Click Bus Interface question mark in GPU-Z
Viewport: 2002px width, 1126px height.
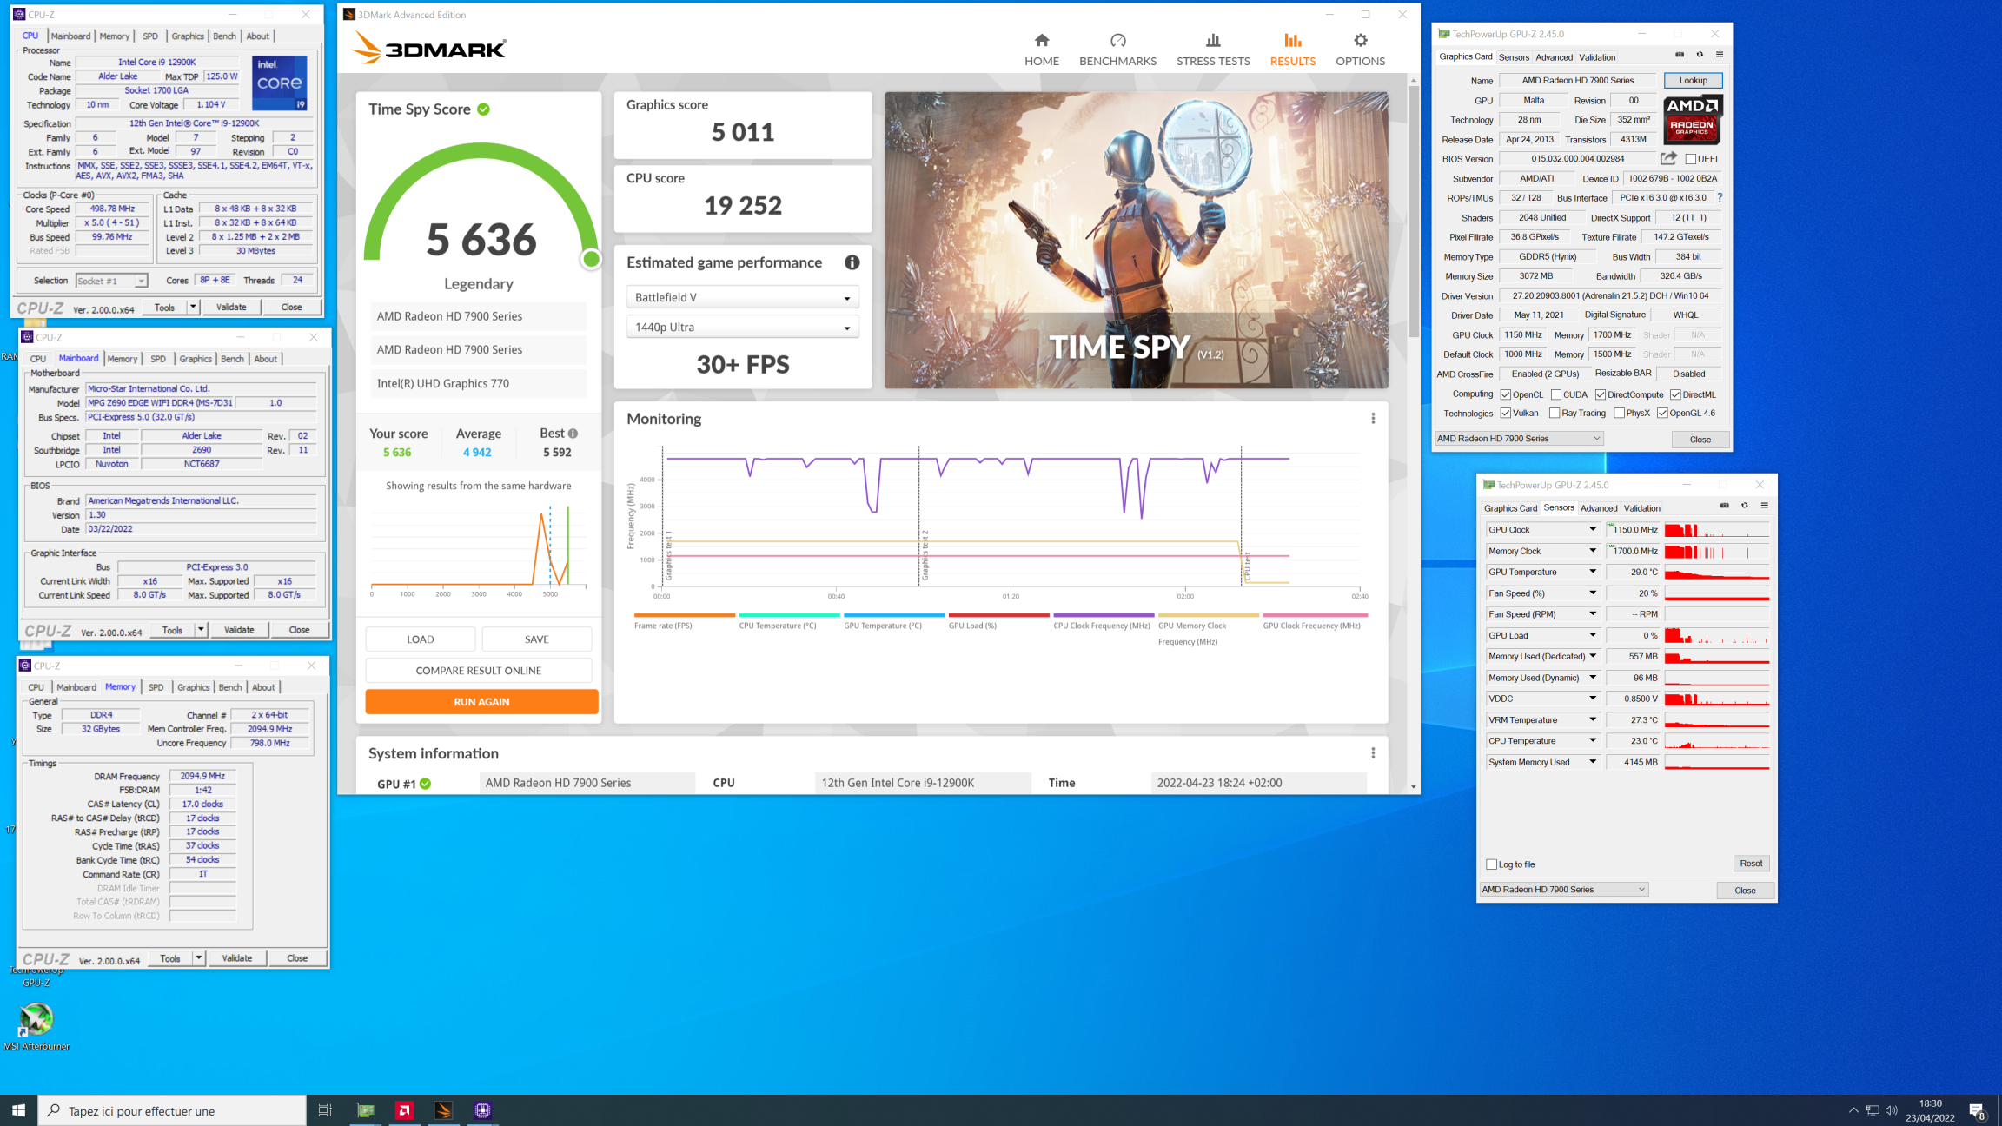(1720, 198)
